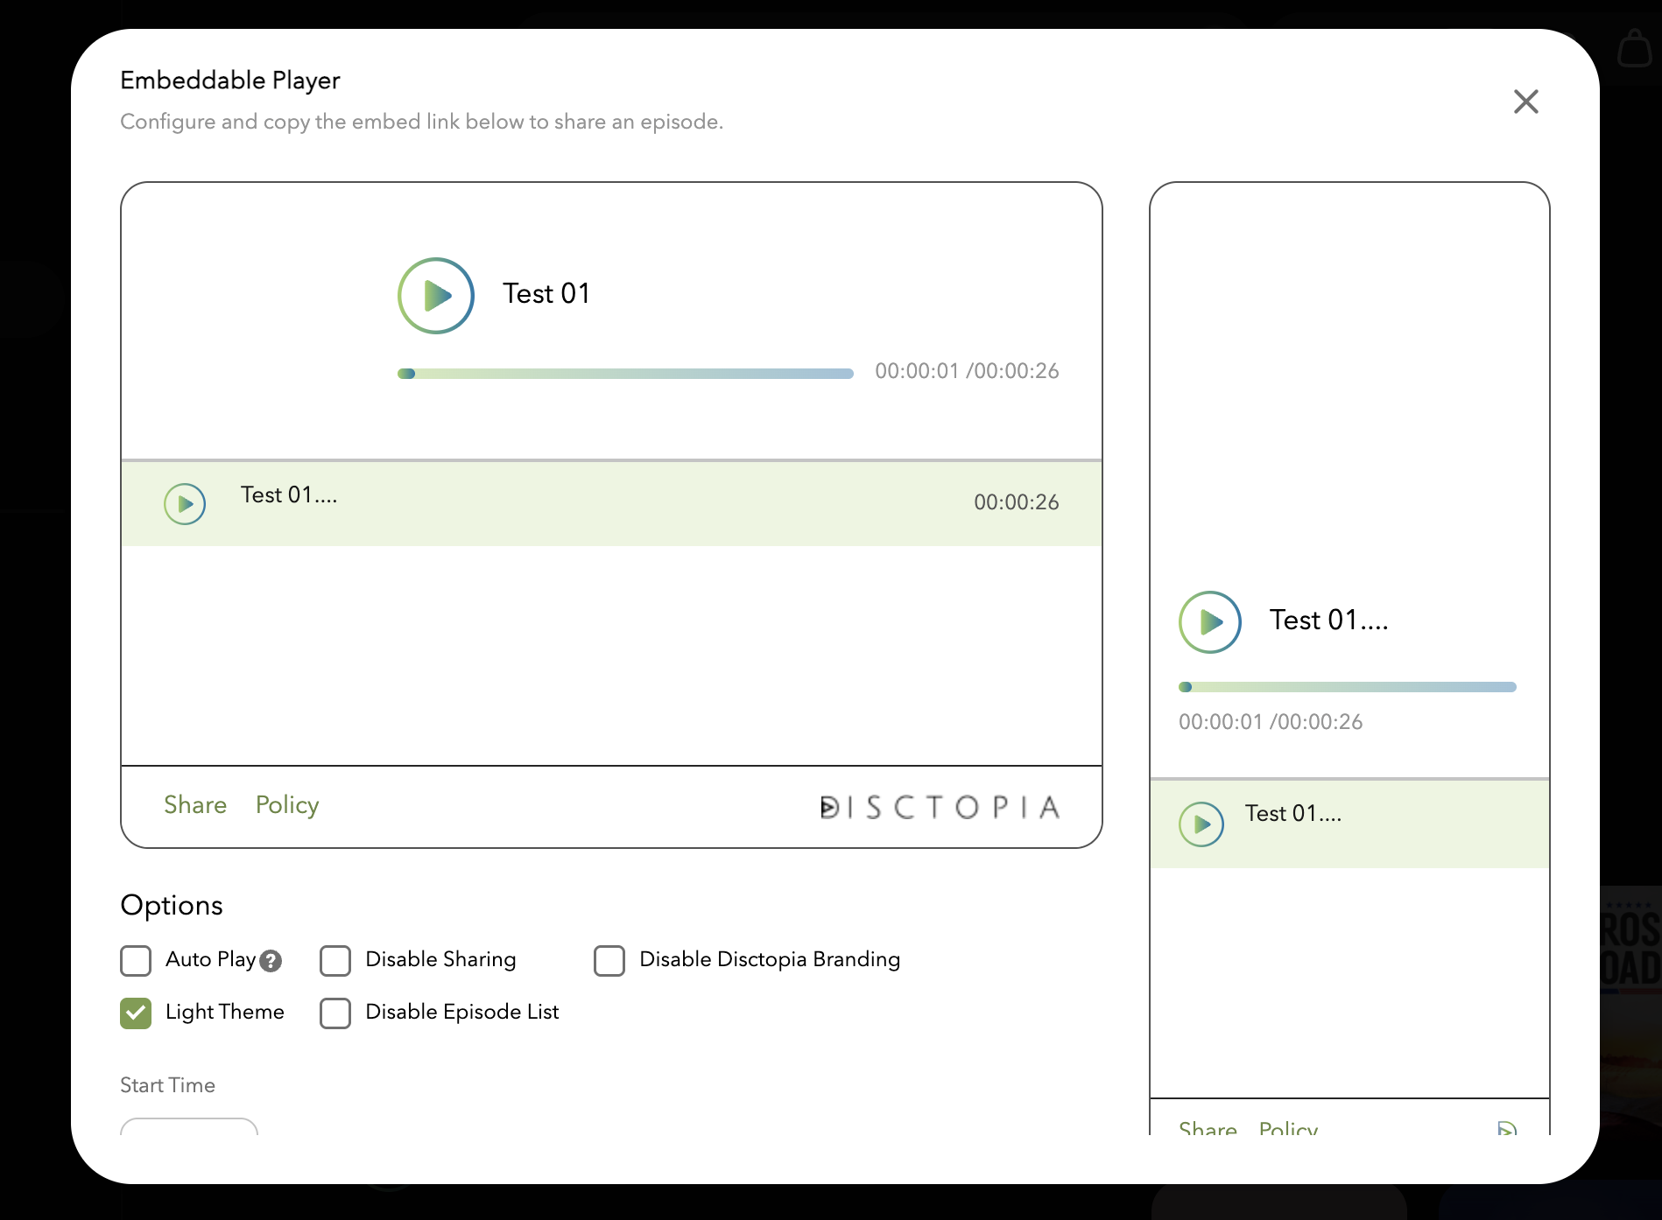Click Policy link in narrow preview footer
The image size is (1662, 1220).
coord(1288,1127)
